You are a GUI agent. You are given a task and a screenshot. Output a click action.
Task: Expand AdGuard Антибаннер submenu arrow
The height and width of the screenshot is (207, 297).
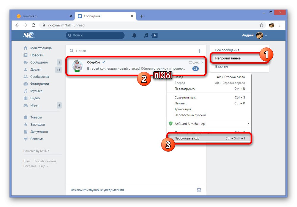pos(248,123)
